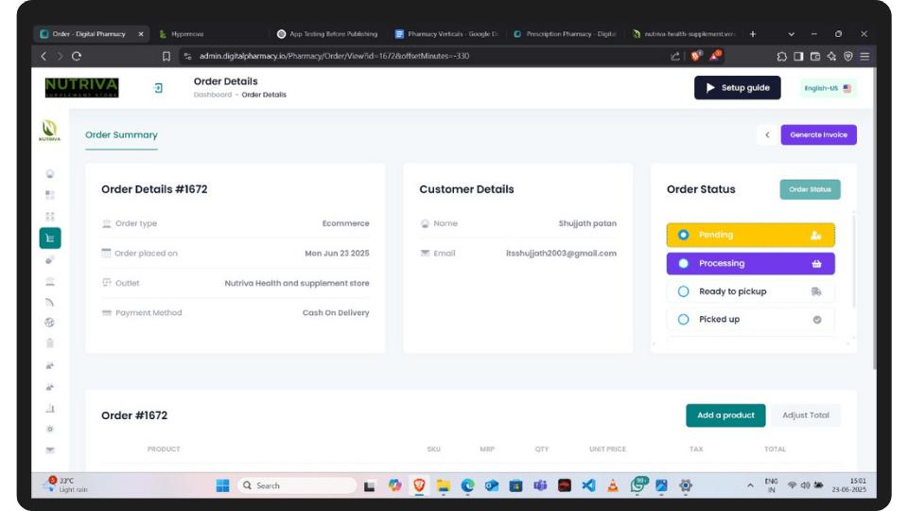Switch to Prescription Pharmacy browser tab
Screen dimensions: 908x511
[566, 34]
